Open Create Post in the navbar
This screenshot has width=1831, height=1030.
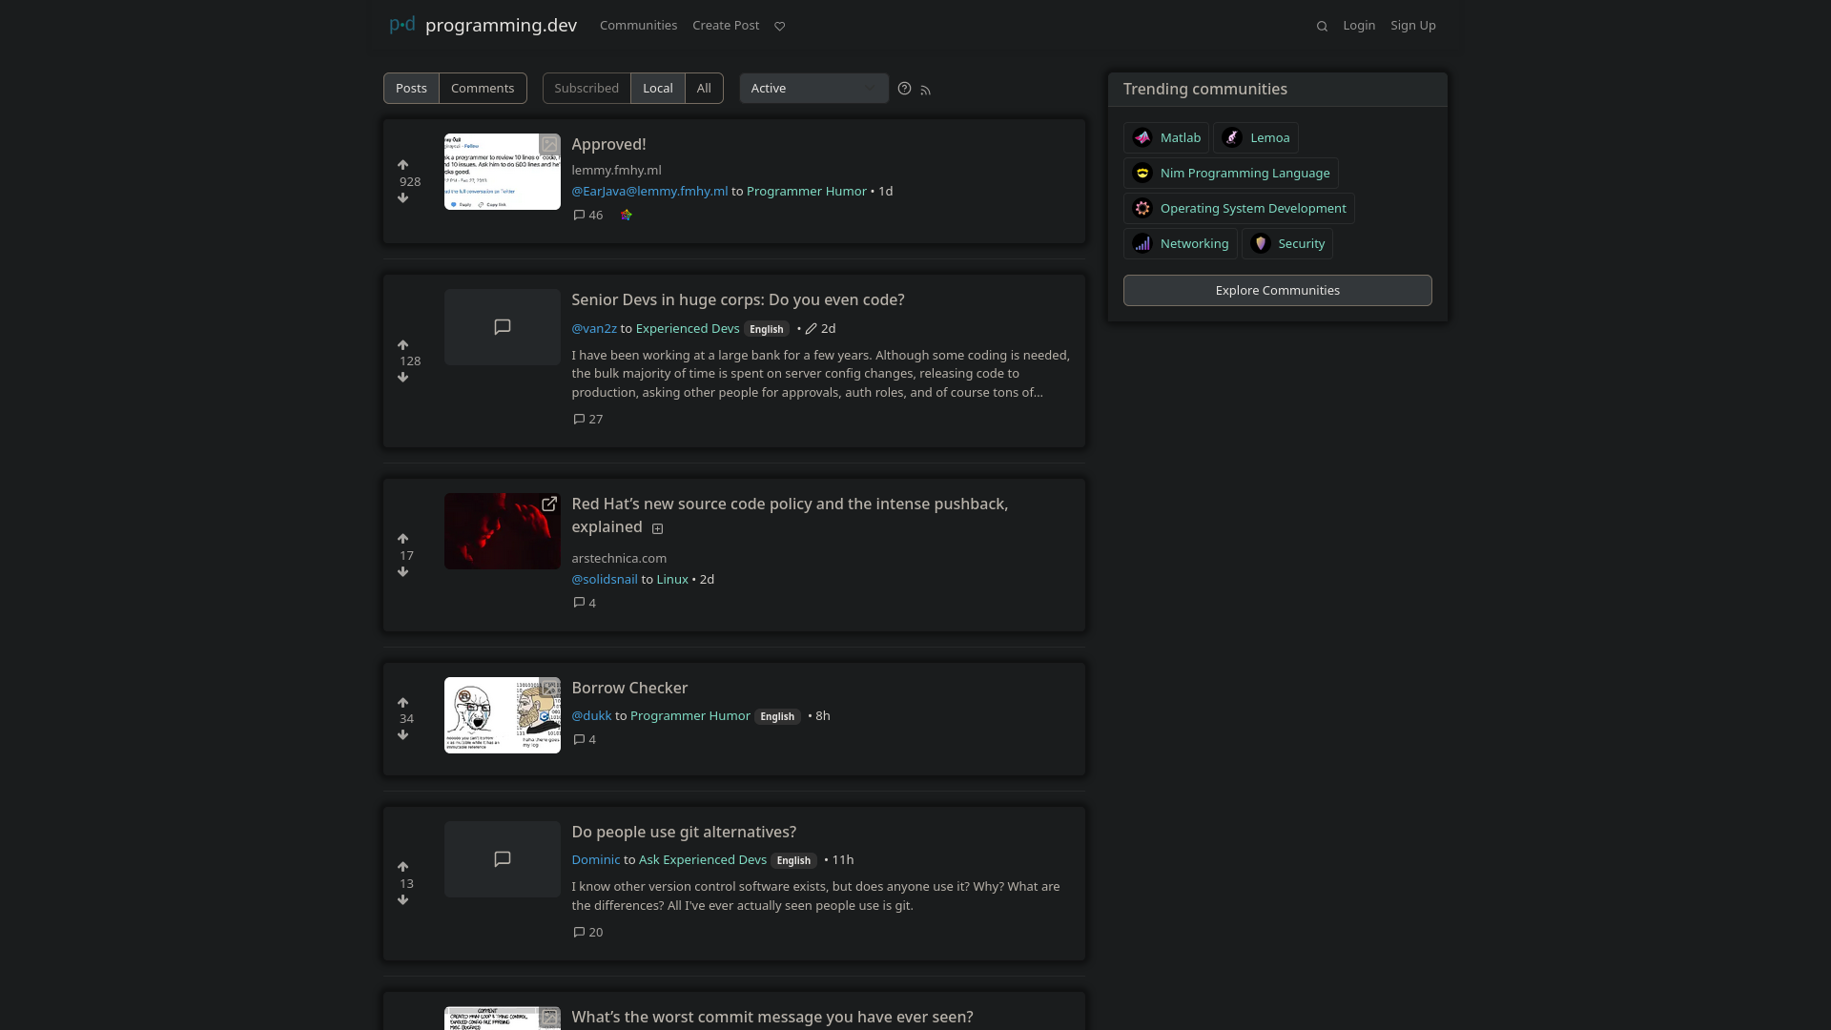(726, 26)
